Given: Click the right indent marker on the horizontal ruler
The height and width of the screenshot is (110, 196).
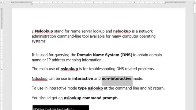Looking at the screenshot, I should pyautogui.click(x=165, y=3).
